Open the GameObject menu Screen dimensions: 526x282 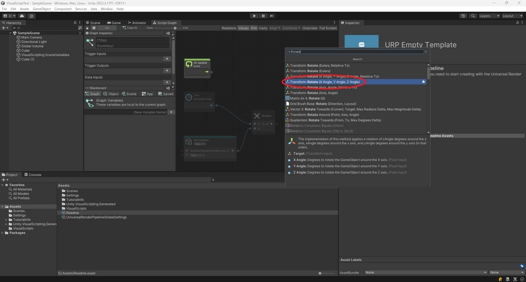coord(42,9)
